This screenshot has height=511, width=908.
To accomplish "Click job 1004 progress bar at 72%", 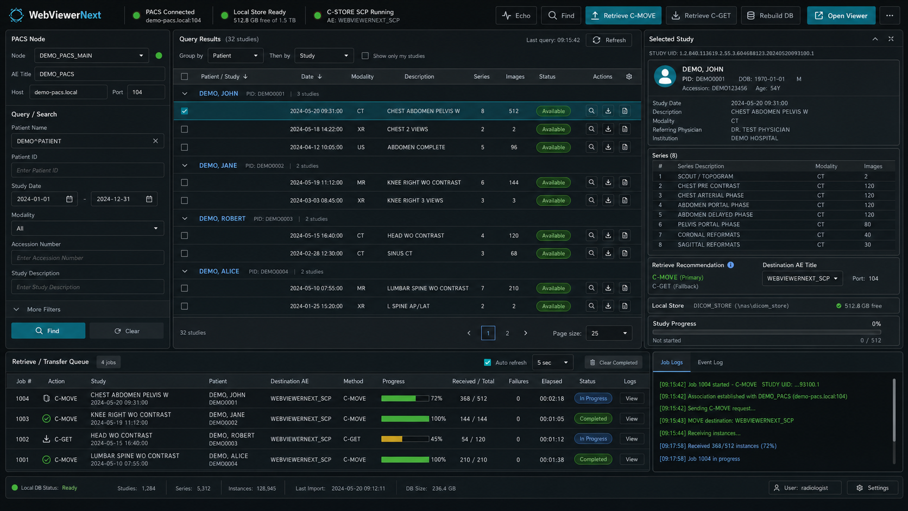I will [405, 399].
